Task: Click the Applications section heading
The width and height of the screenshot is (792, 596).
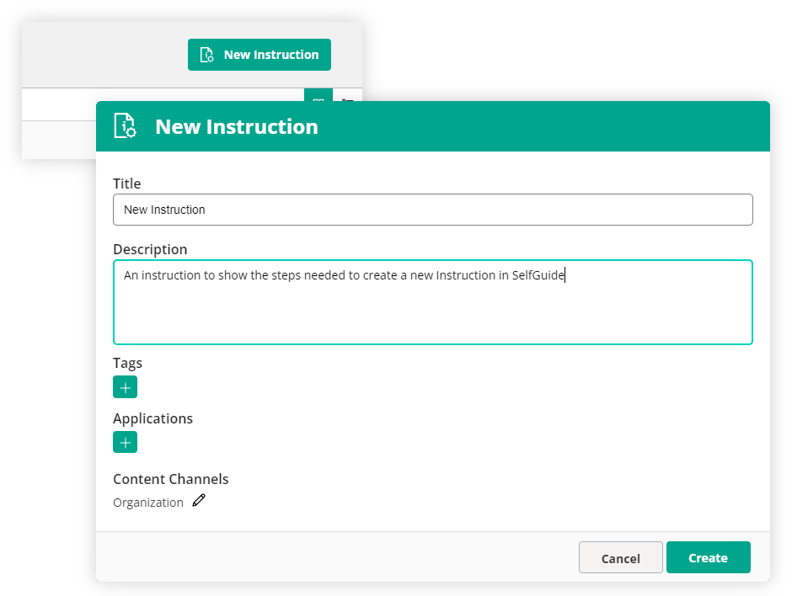Action: pos(153,418)
